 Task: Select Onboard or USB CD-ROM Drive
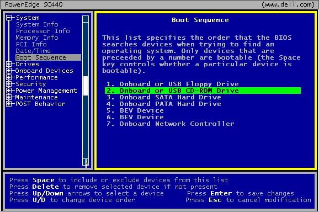point(203,91)
